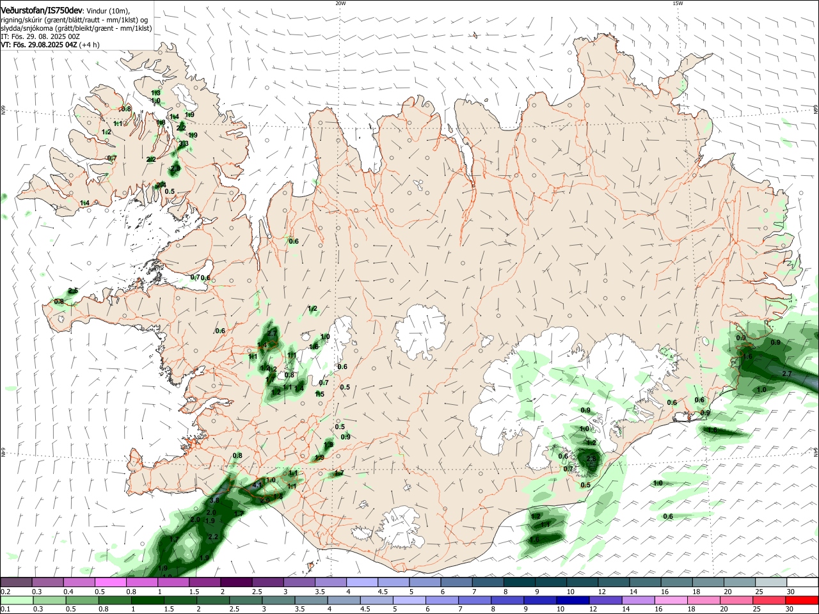
Task: Pick the light pink swatch starting at 16 in the lower legend row
Action: (x=672, y=600)
